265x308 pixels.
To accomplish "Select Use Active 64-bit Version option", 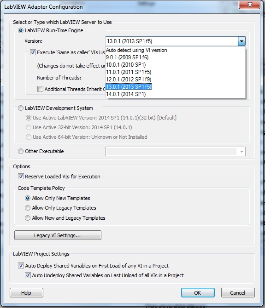I will point(29,137).
